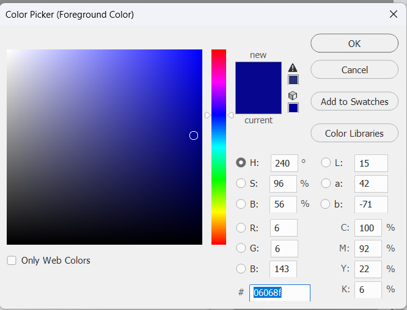This screenshot has width=407, height=310.
Task: Click the black K percentage field
Action: click(368, 289)
